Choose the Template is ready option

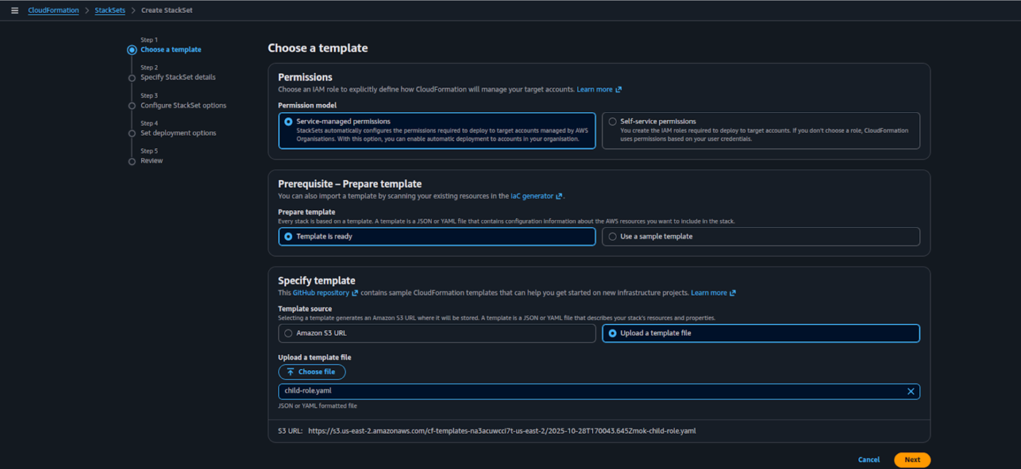pos(288,236)
